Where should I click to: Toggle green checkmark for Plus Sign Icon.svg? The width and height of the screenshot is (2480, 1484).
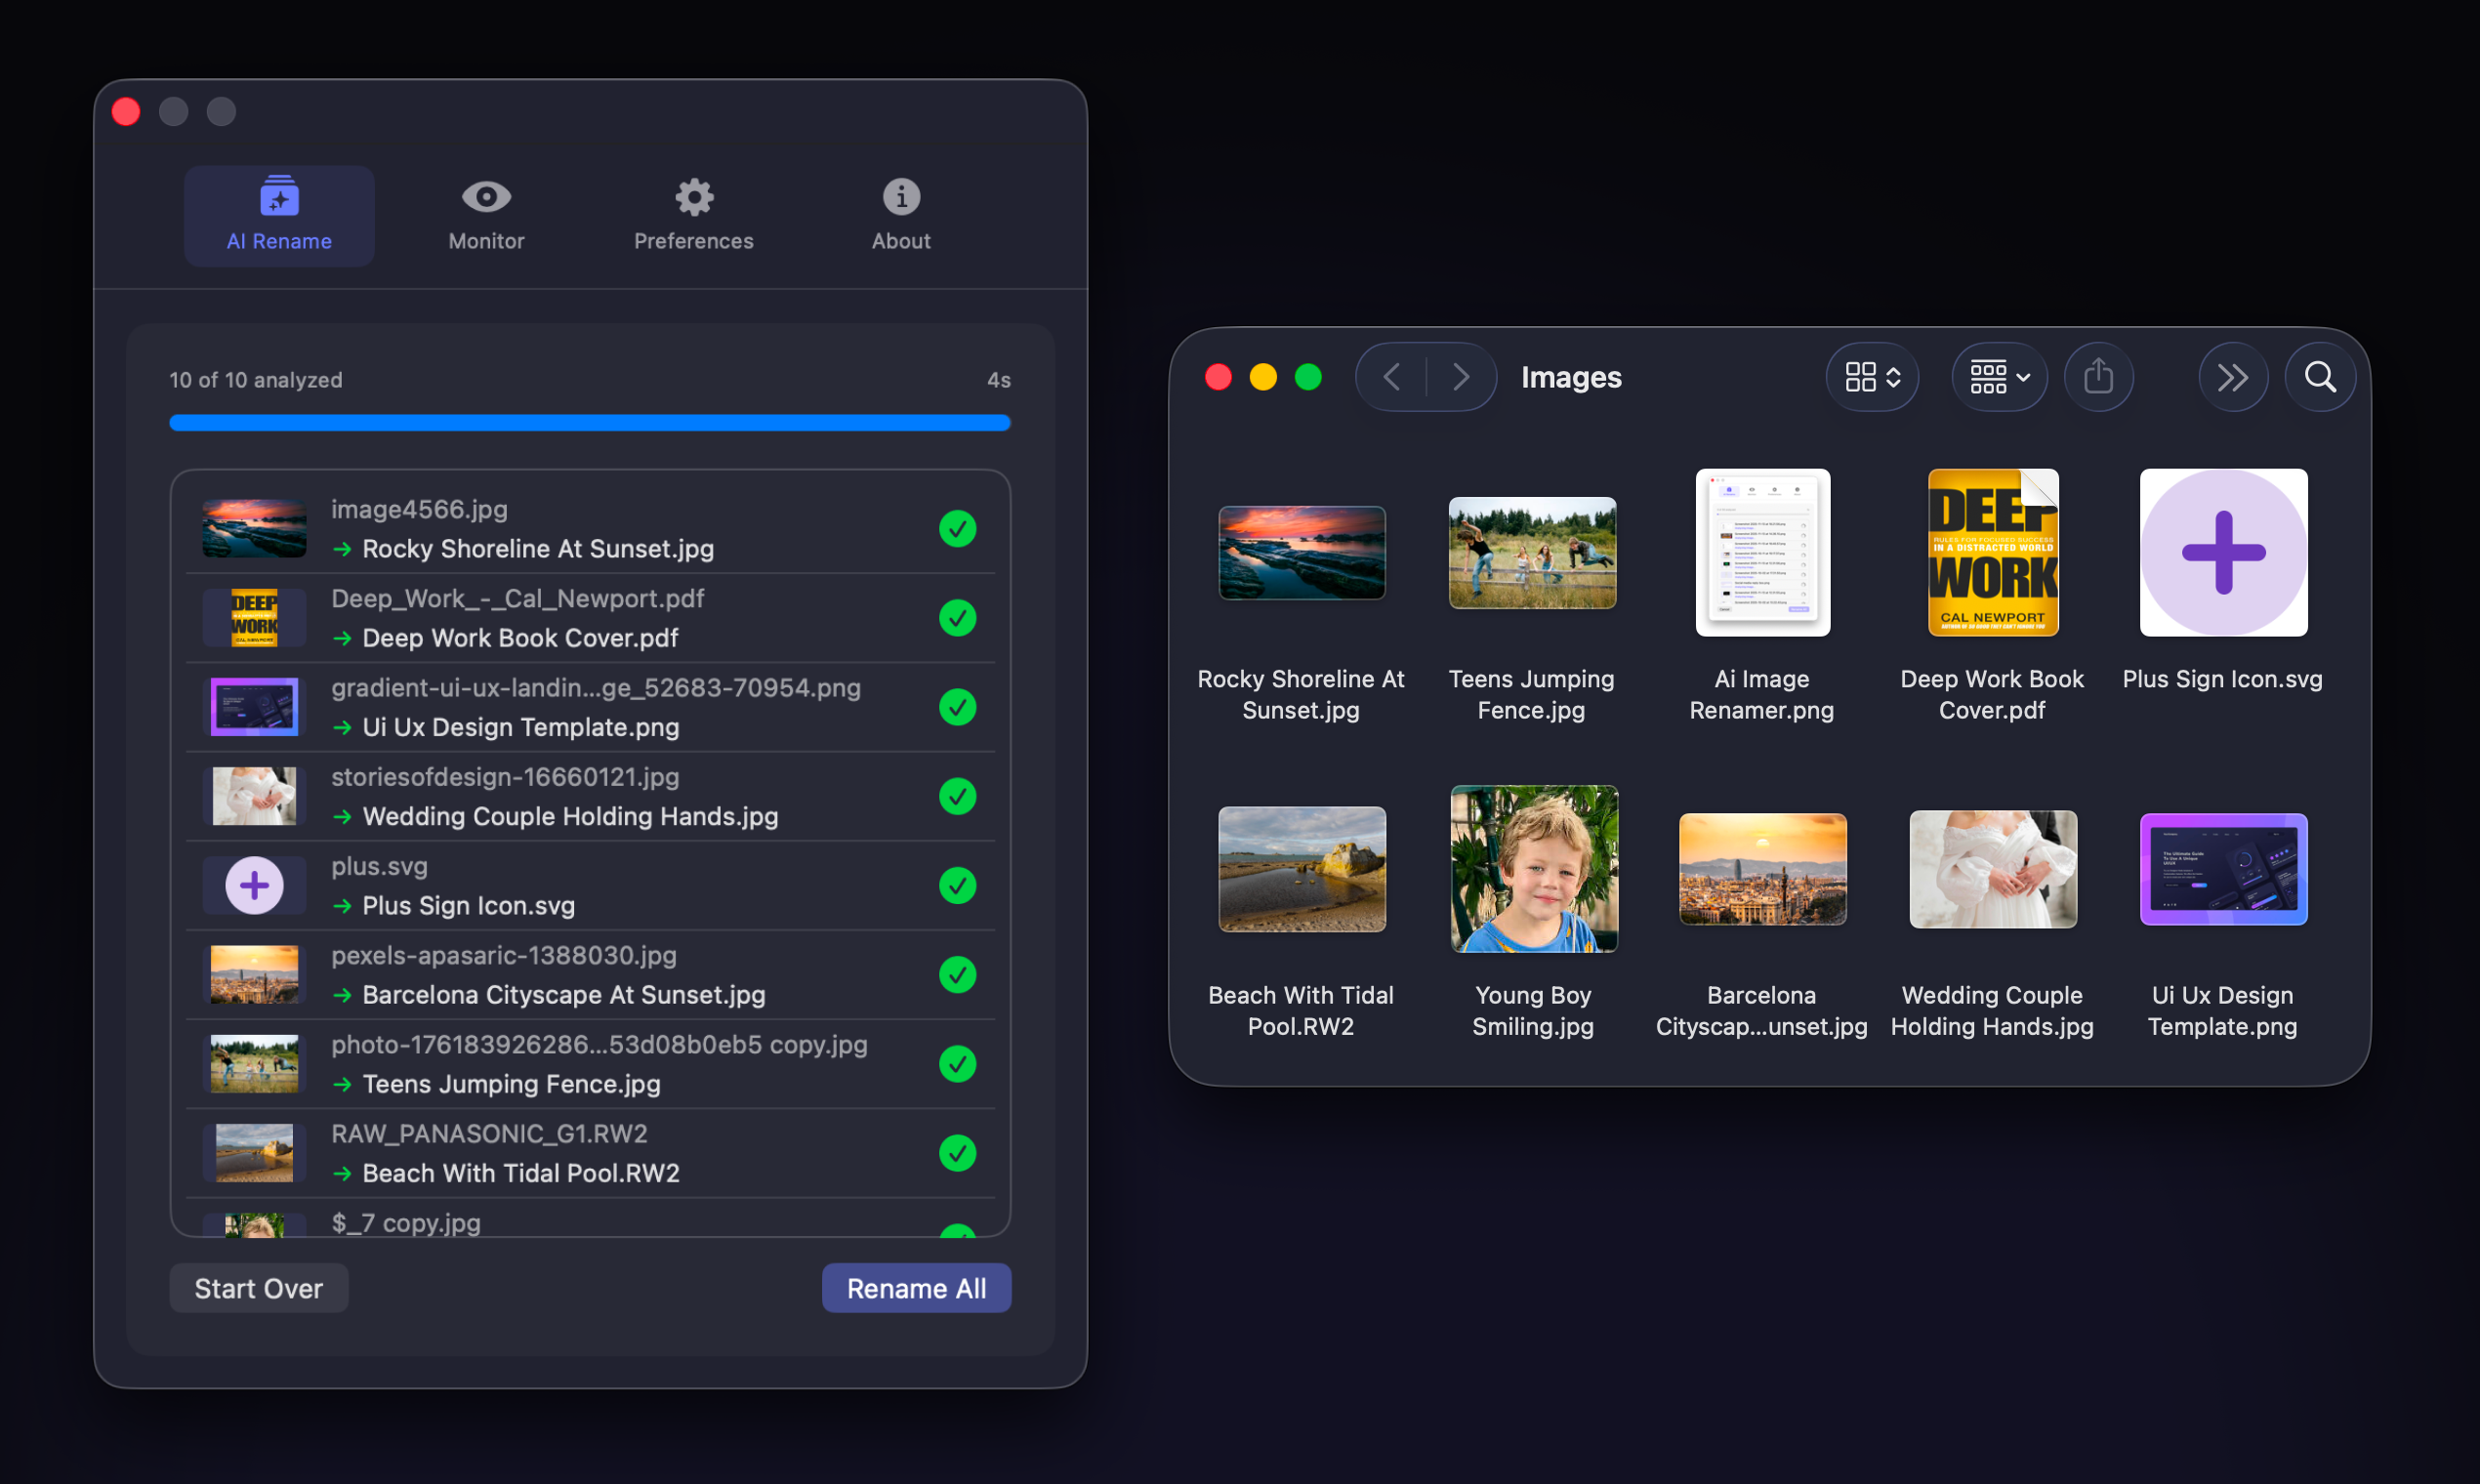(x=957, y=885)
